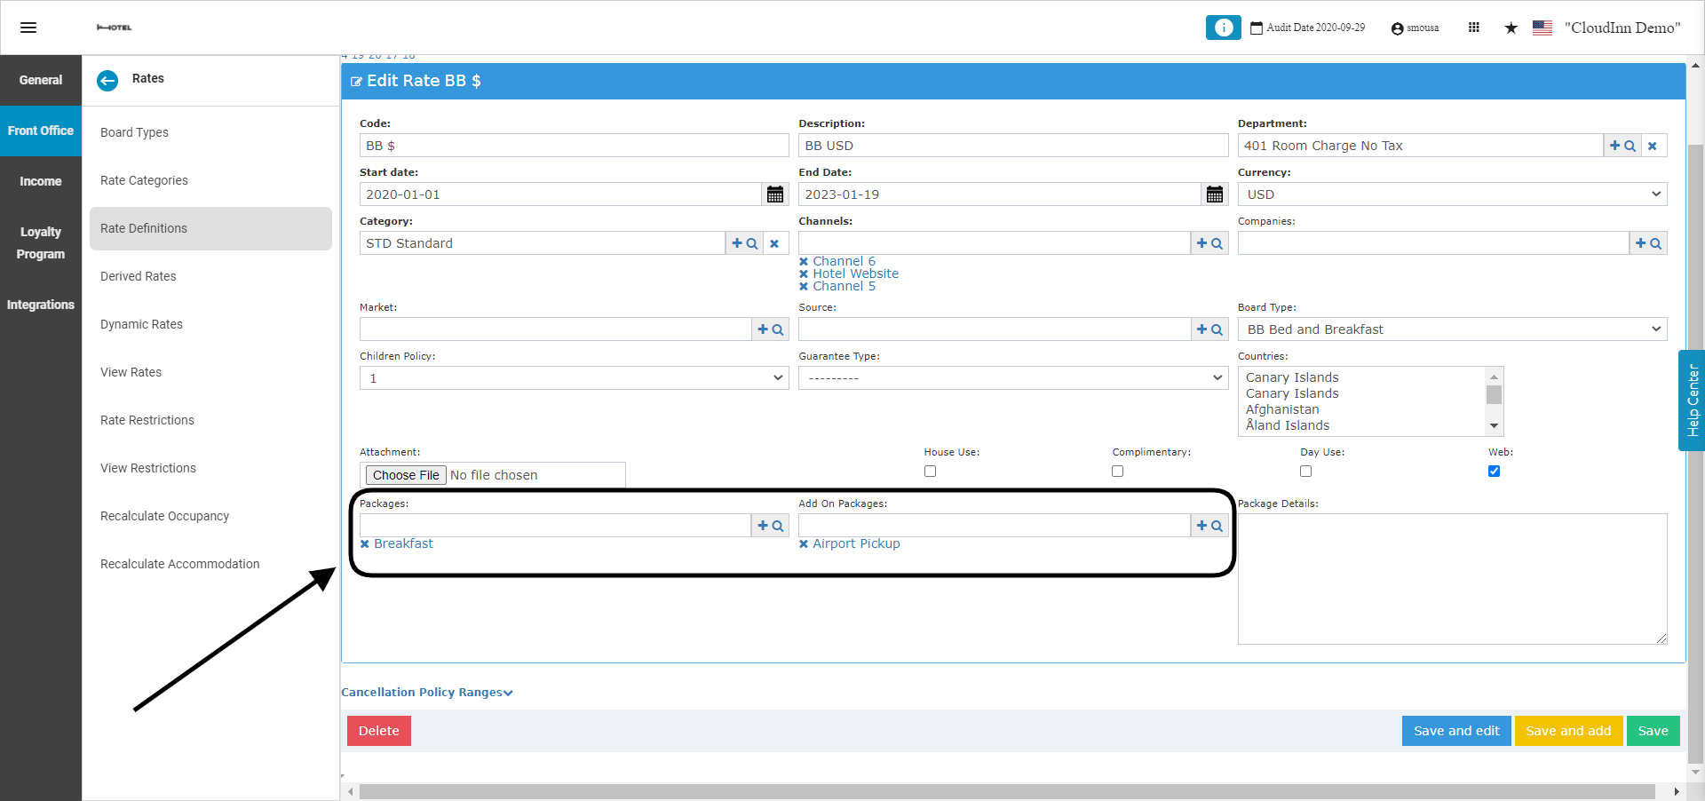
Task: Expand Cancellation Policy Ranges section
Action: (x=427, y=693)
